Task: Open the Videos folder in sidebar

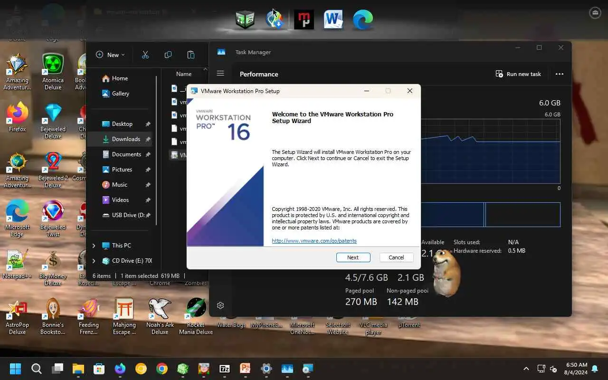Action: [x=120, y=200]
